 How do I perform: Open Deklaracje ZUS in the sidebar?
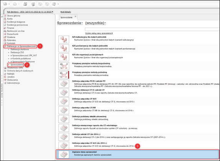click(x=17, y=53)
